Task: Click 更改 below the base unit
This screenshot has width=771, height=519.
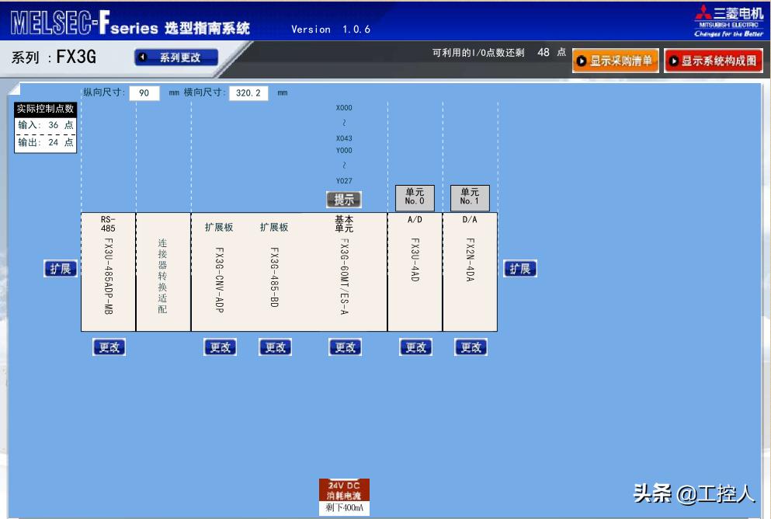Action: click(x=344, y=347)
